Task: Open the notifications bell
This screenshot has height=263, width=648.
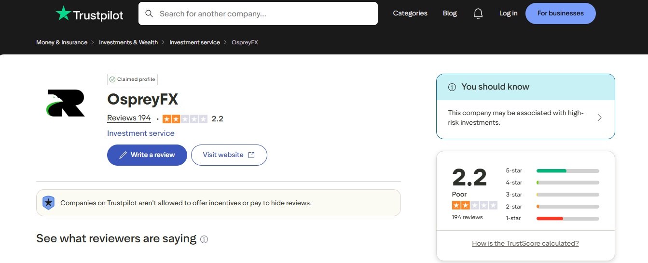Action: 478,13
